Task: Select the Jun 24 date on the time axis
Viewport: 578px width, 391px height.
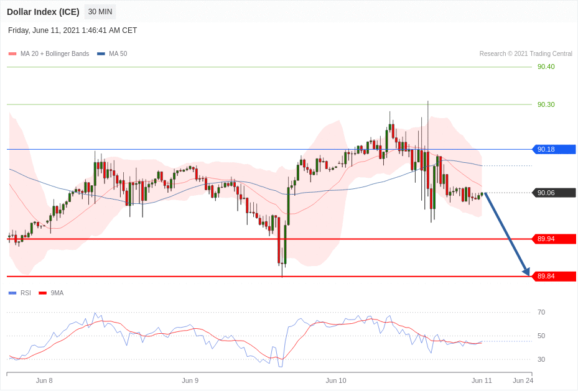Action: (x=523, y=380)
